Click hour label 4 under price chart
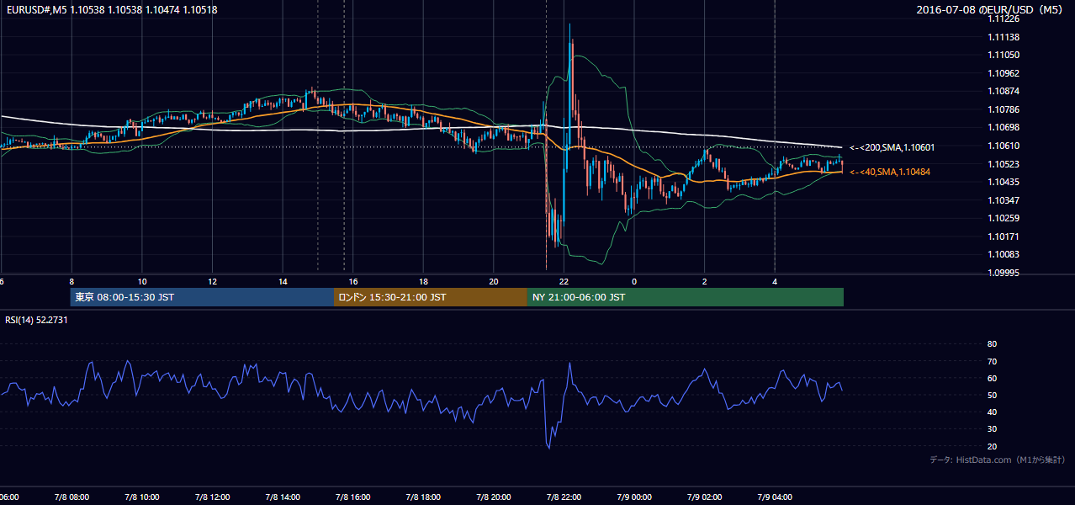The image size is (1075, 505). [x=775, y=282]
